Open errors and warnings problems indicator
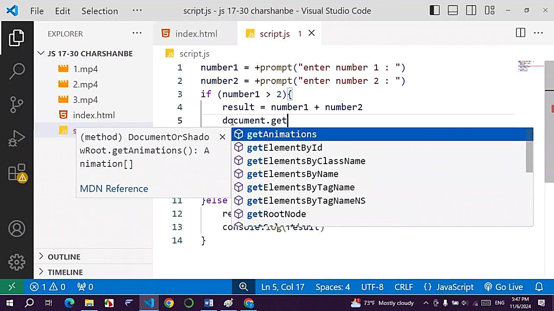This screenshot has width=554, height=311. click(x=48, y=287)
